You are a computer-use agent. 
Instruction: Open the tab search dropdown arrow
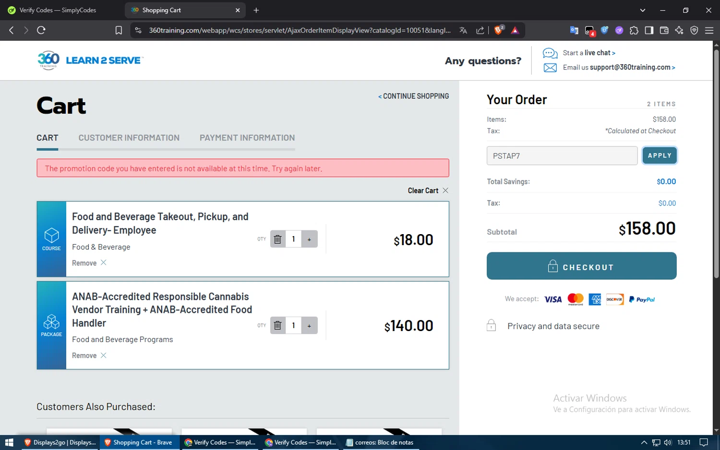(643, 10)
